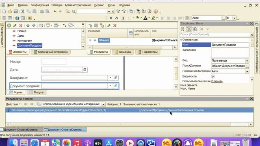
Task: Open the Отладка menu
Action: (x=57, y=5)
